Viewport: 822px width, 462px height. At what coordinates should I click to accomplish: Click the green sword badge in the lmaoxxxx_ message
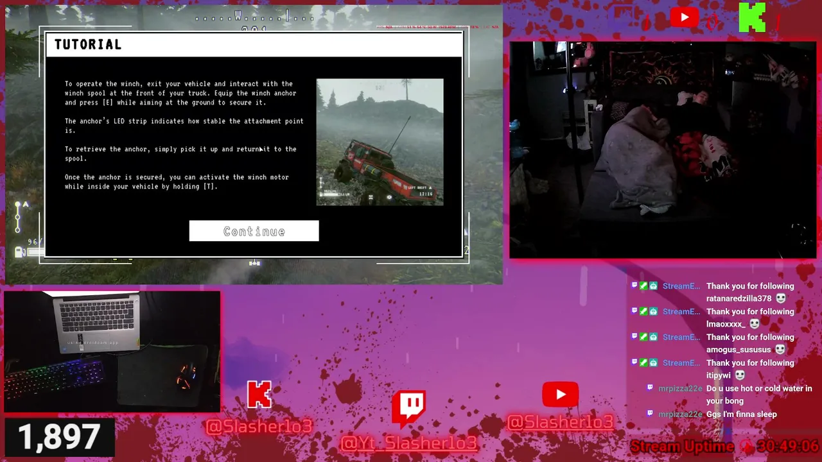pos(643,312)
